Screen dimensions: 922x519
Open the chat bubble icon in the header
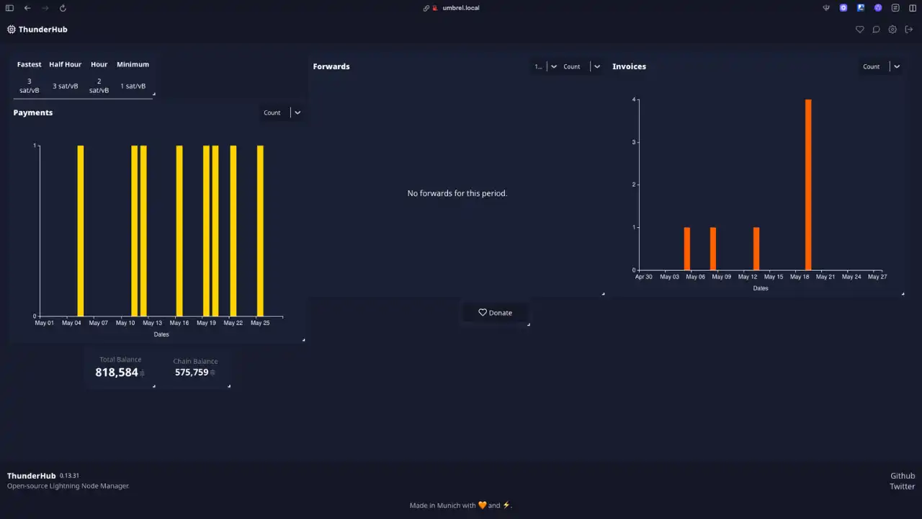[876, 30]
